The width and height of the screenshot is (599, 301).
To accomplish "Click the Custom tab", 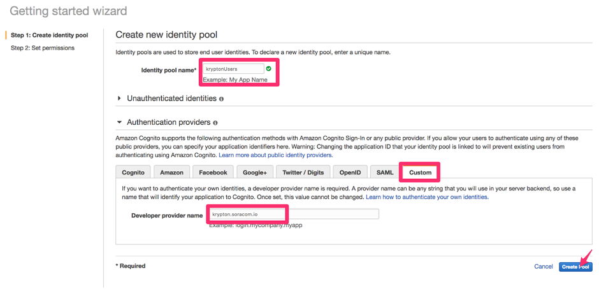I will click(x=420, y=172).
